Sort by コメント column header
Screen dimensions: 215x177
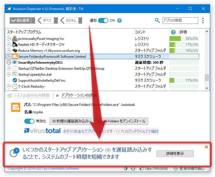click(151, 32)
